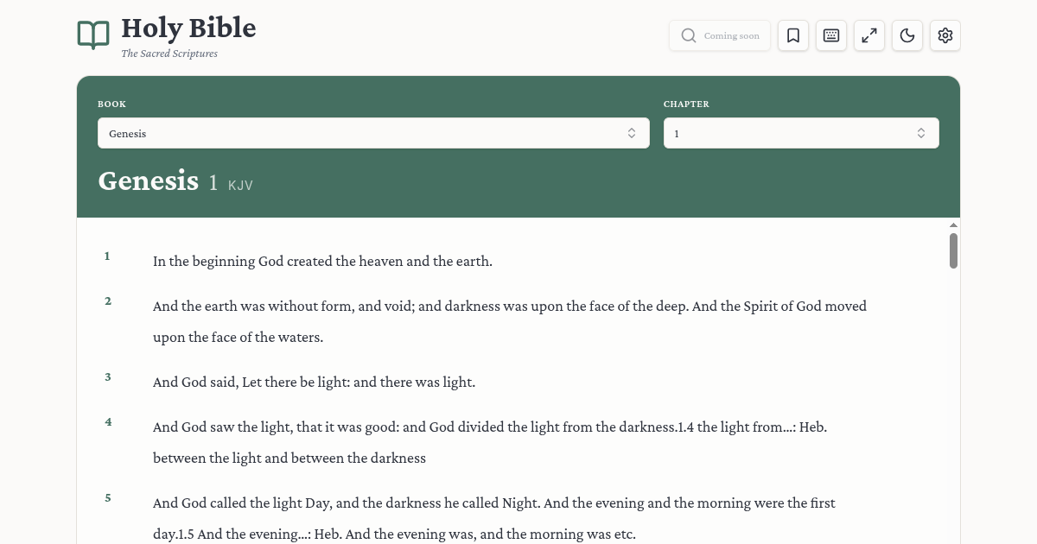Toggle dark mode with the moon icon
The image size is (1037, 544).
[x=907, y=35]
